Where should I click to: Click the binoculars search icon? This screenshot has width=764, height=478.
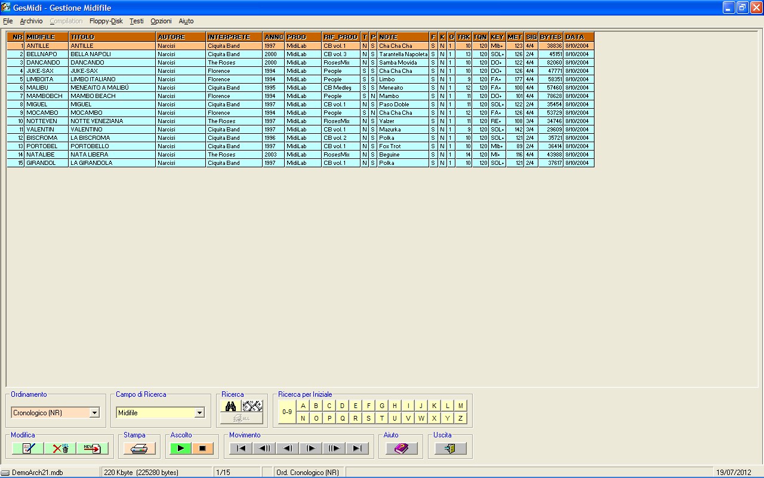pyautogui.click(x=231, y=406)
